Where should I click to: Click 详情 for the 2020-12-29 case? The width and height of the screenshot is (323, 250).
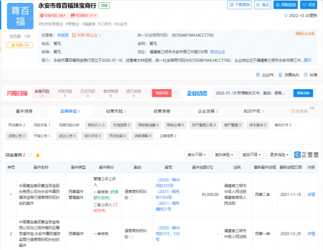(x=311, y=234)
